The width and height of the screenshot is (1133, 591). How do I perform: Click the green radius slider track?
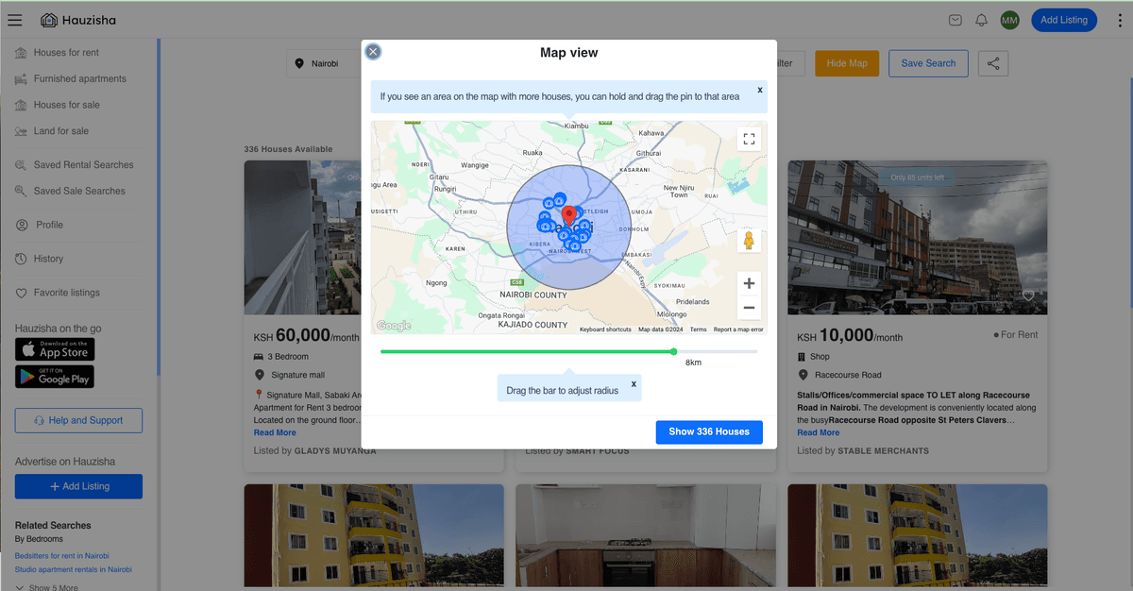point(527,351)
